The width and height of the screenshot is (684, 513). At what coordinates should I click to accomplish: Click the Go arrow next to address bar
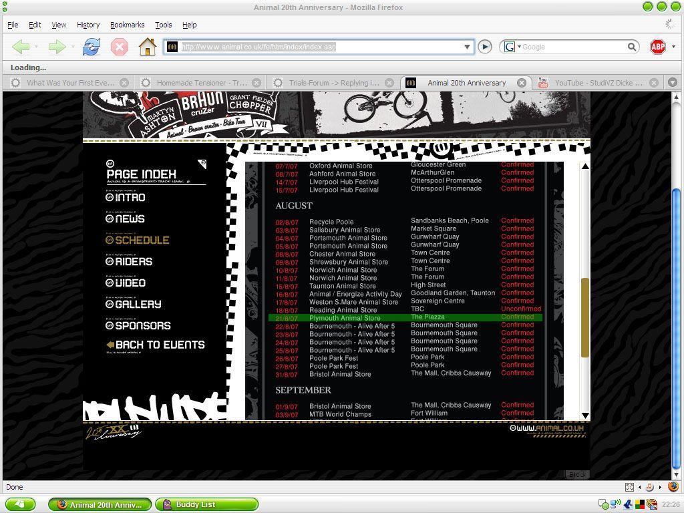pyautogui.click(x=485, y=47)
